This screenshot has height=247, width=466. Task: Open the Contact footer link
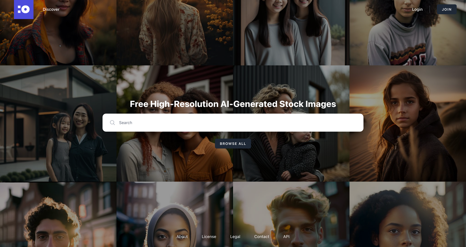[262, 237]
